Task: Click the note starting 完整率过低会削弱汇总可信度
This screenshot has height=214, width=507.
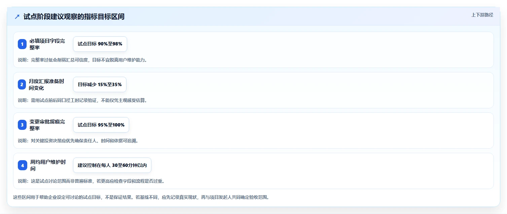Action: 82,60
